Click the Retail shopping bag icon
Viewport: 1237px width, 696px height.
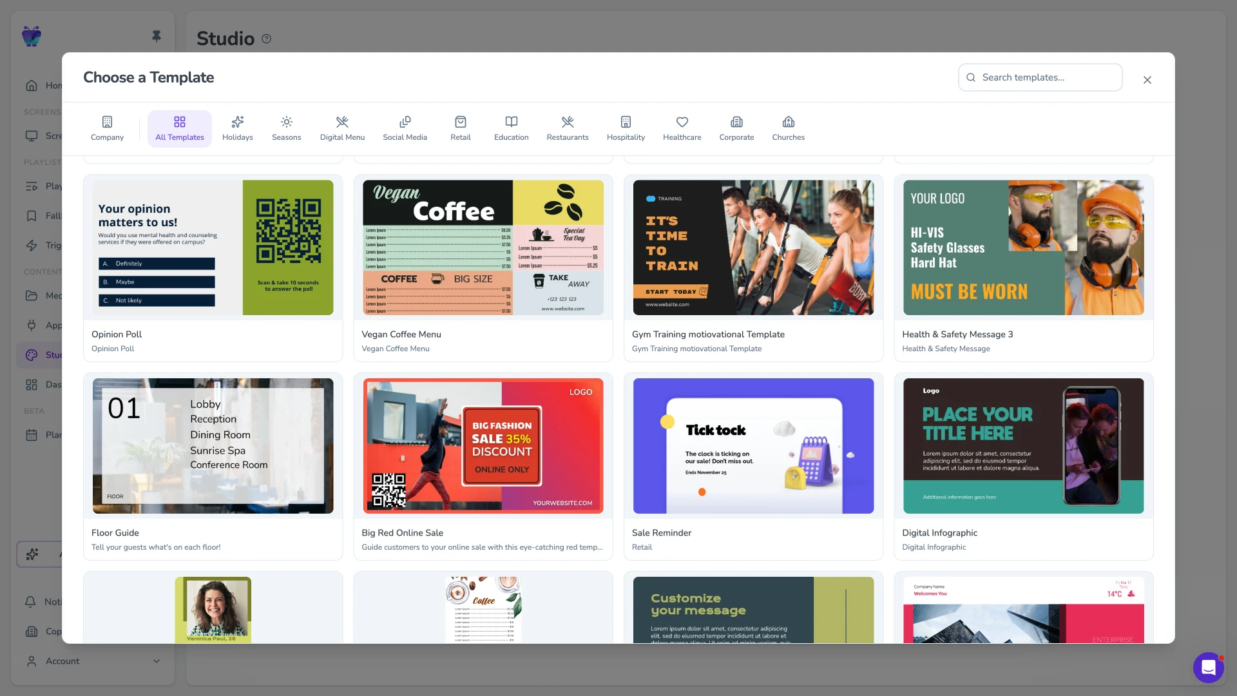pos(461,122)
